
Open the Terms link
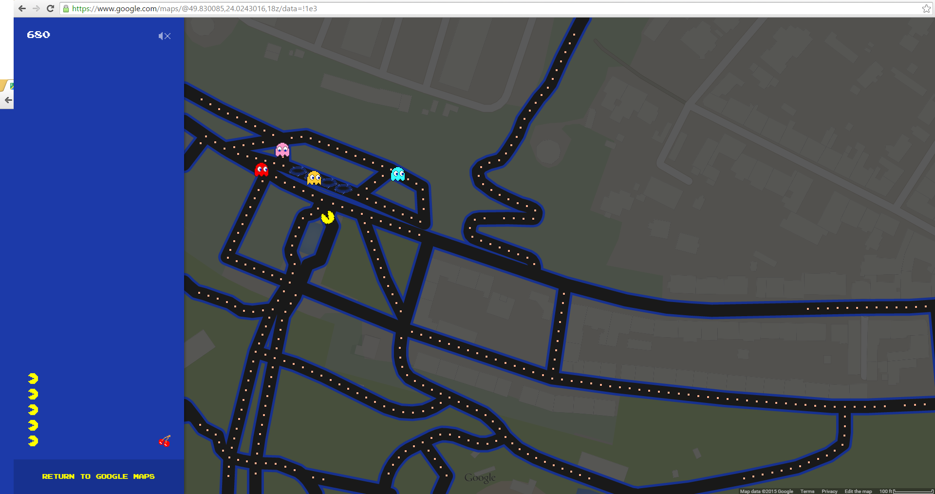point(807,491)
